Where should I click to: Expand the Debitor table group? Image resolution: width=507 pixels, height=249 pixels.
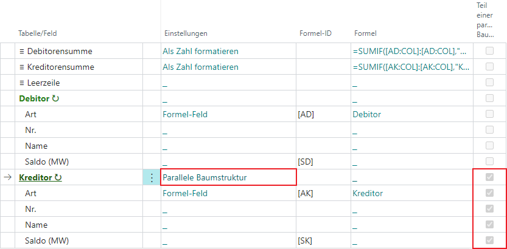34,99
